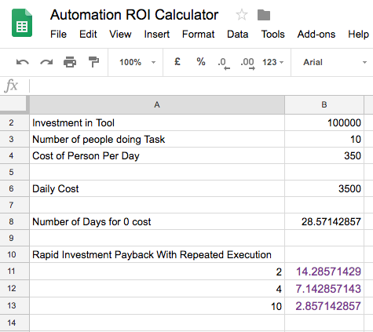This screenshot has height=332, width=373.
Task: Open the Add-ons menu
Action: [316, 35]
